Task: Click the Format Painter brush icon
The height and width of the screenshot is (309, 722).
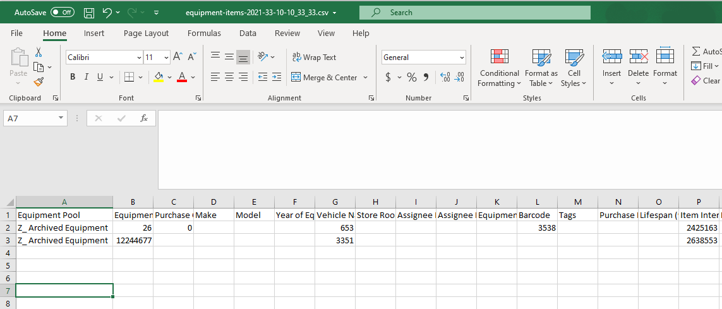Action: 39,82
